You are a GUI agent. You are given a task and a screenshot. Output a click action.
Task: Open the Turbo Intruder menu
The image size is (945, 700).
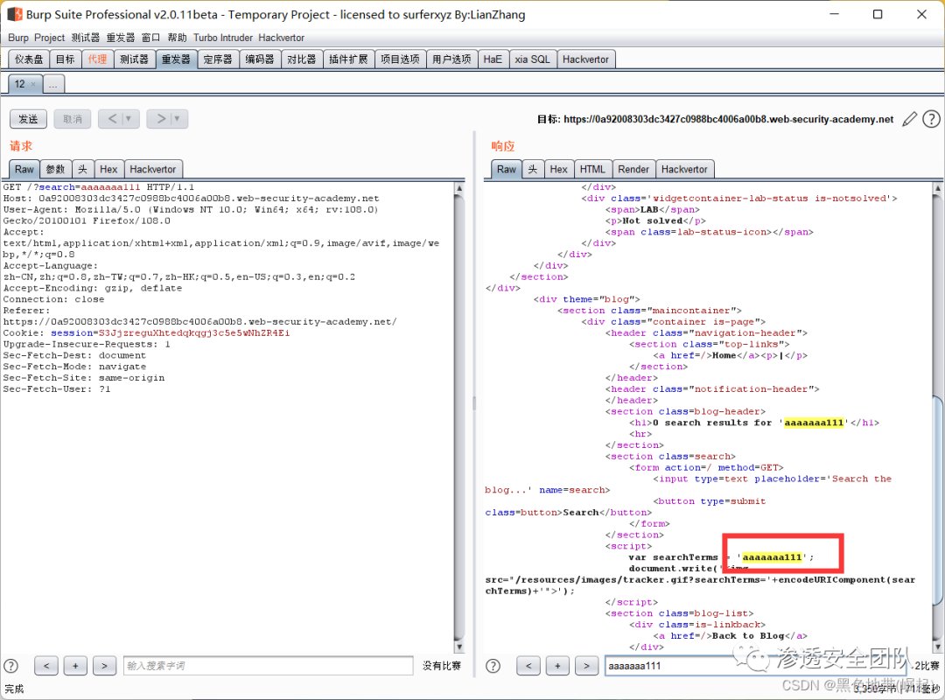tap(223, 38)
